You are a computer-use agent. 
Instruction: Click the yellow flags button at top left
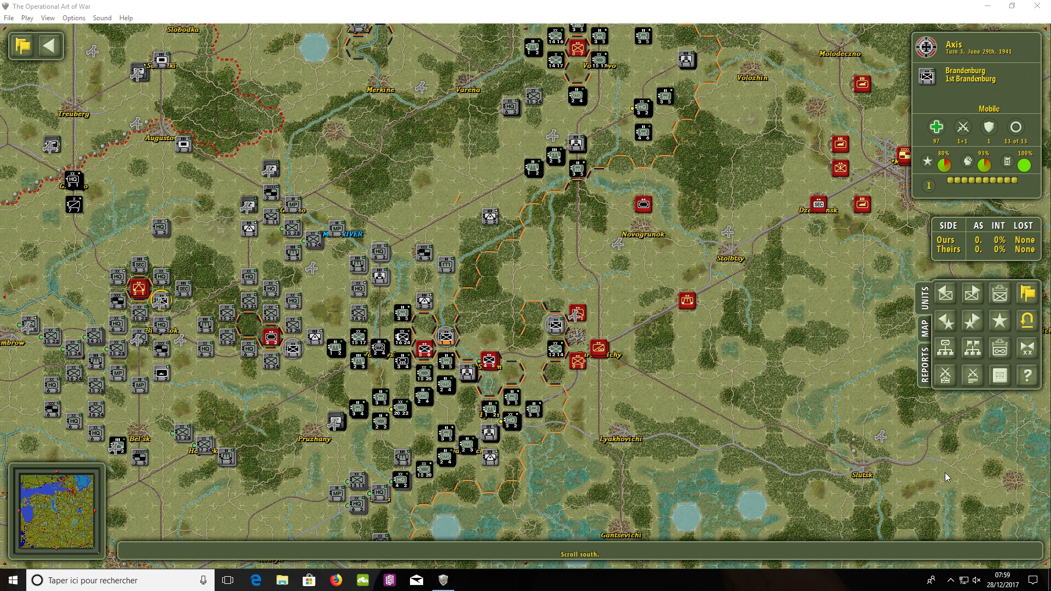tap(23, 46)
